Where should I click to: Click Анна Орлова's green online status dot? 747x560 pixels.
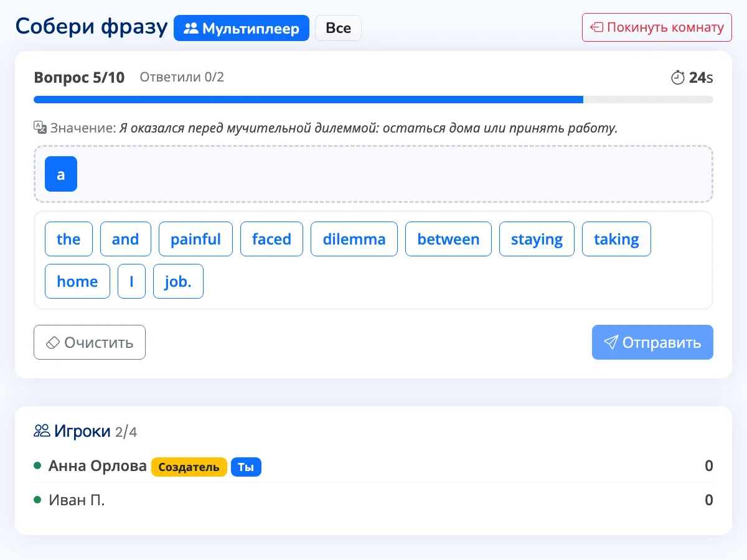point(37,465)
